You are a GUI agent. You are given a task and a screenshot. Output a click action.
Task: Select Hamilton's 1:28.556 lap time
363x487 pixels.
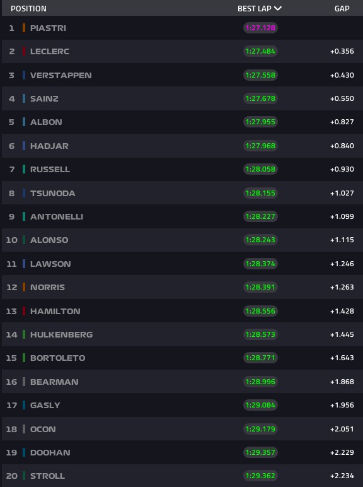tap(260, 311)
